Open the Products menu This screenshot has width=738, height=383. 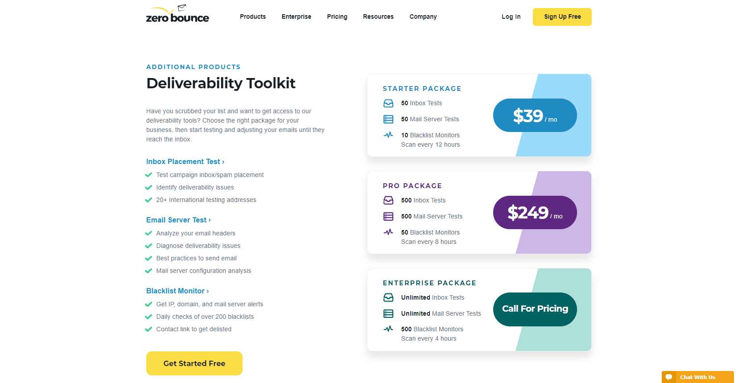click(x=253, y=17)
